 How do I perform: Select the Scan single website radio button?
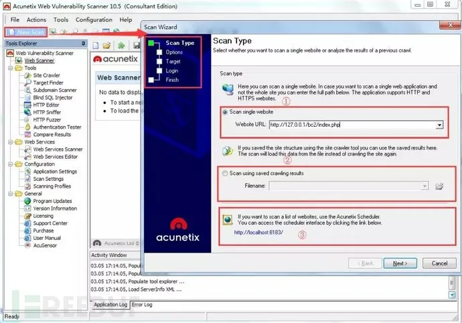coord(225,112)
